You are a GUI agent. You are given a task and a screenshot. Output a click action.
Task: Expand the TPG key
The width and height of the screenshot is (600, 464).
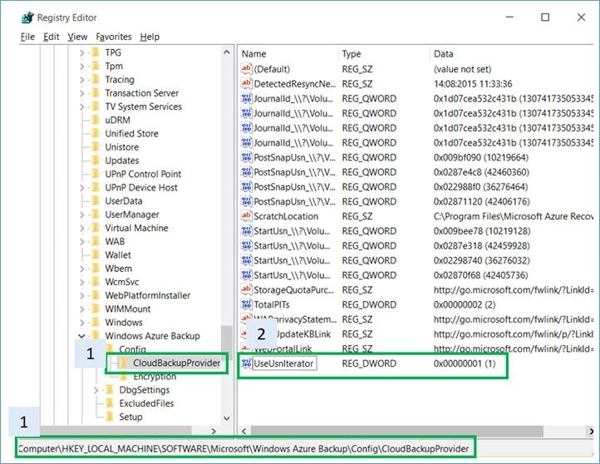[x=82, y=53]
